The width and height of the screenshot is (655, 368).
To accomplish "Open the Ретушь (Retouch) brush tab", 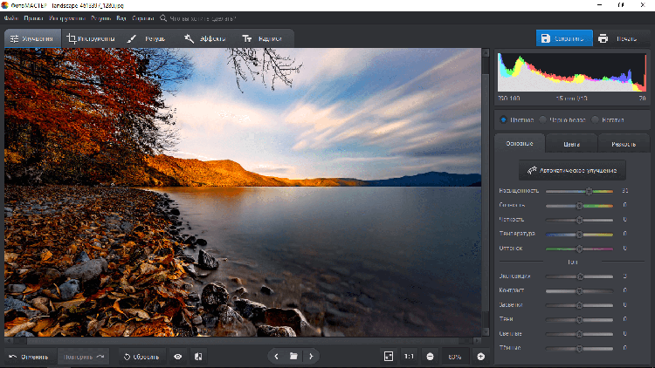I will click(x=147, y=39).
